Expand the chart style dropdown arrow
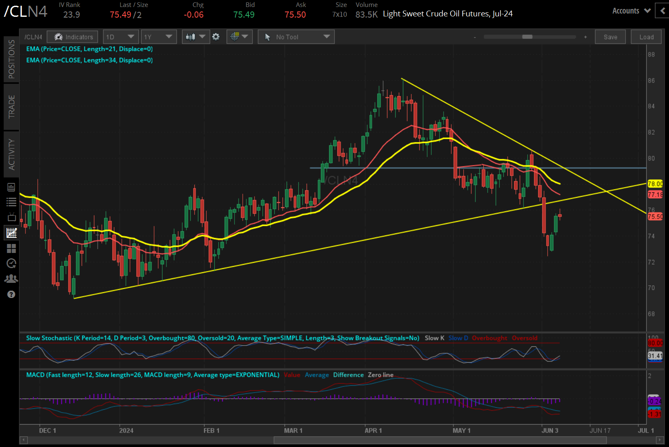Screen dimensions: 669x447 click(x=202, y=37)
